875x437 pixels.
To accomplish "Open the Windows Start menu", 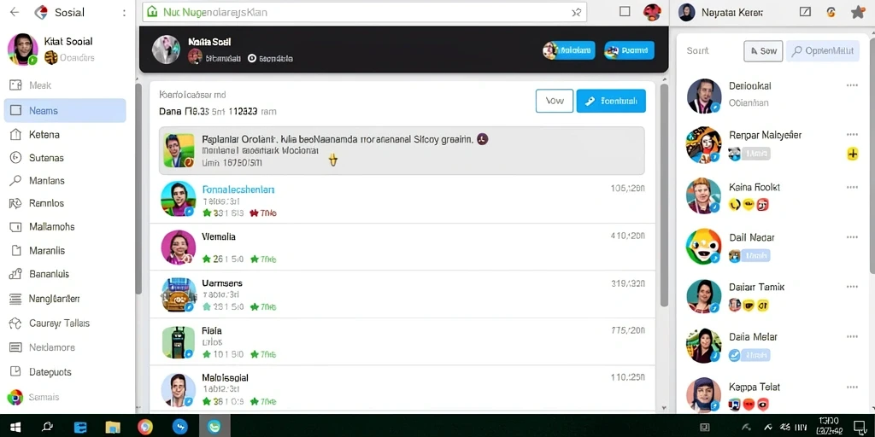I will point(15,427).
